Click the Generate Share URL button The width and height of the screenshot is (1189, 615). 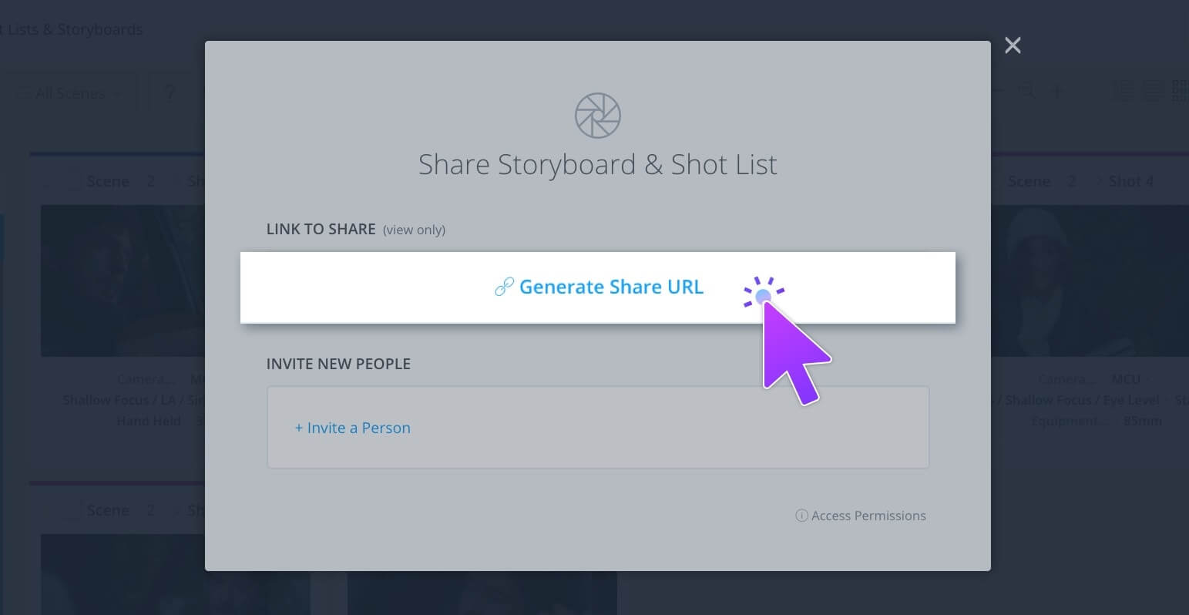598,287
